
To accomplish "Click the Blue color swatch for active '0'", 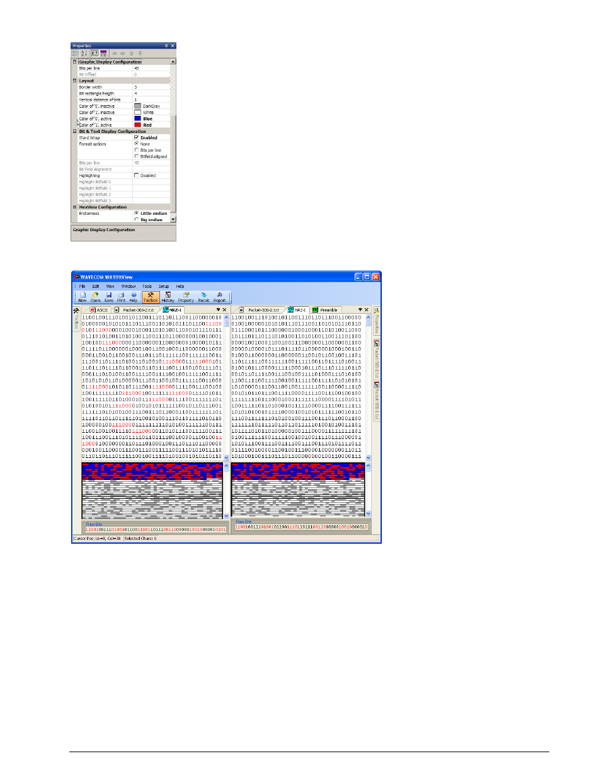I will pos(137,118).
